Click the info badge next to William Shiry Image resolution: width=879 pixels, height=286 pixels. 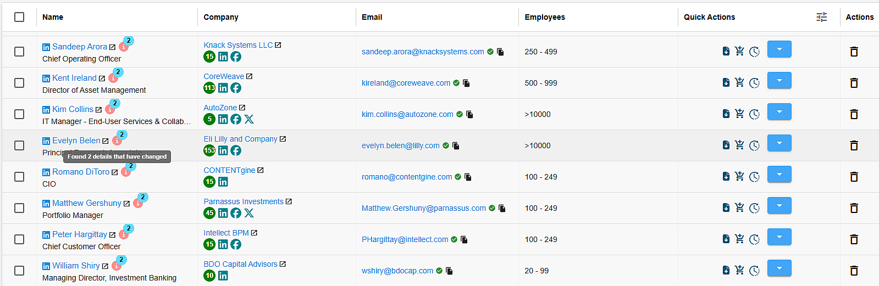pos(117,266)
